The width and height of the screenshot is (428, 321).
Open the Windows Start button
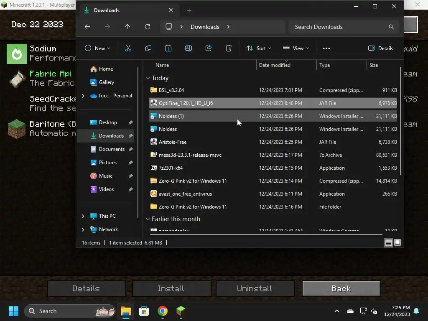13,311
